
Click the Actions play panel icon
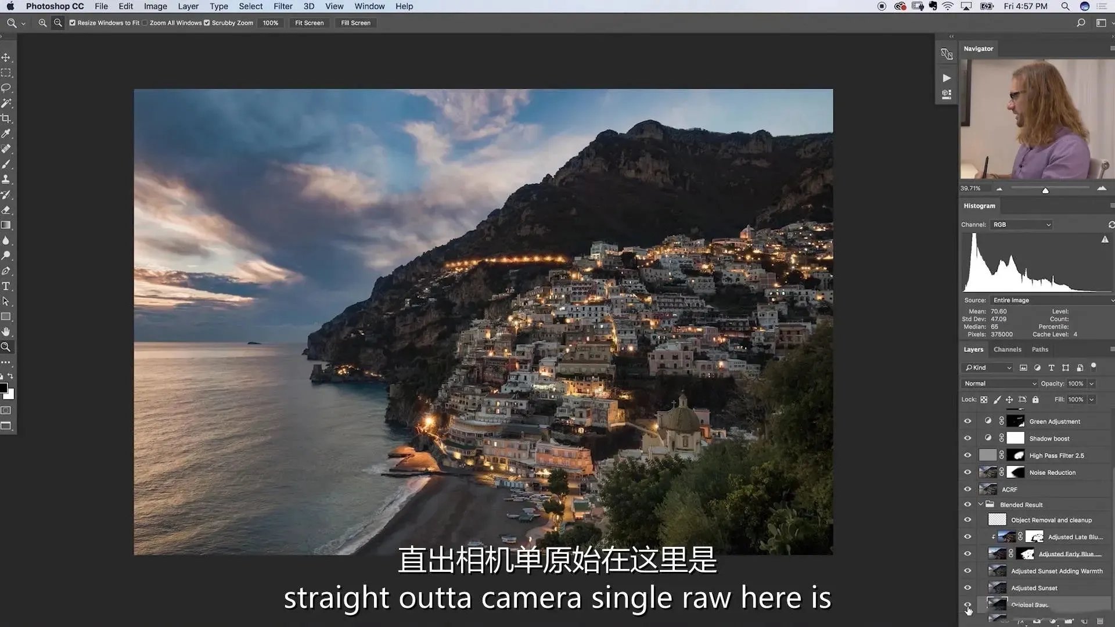(947, 78)
